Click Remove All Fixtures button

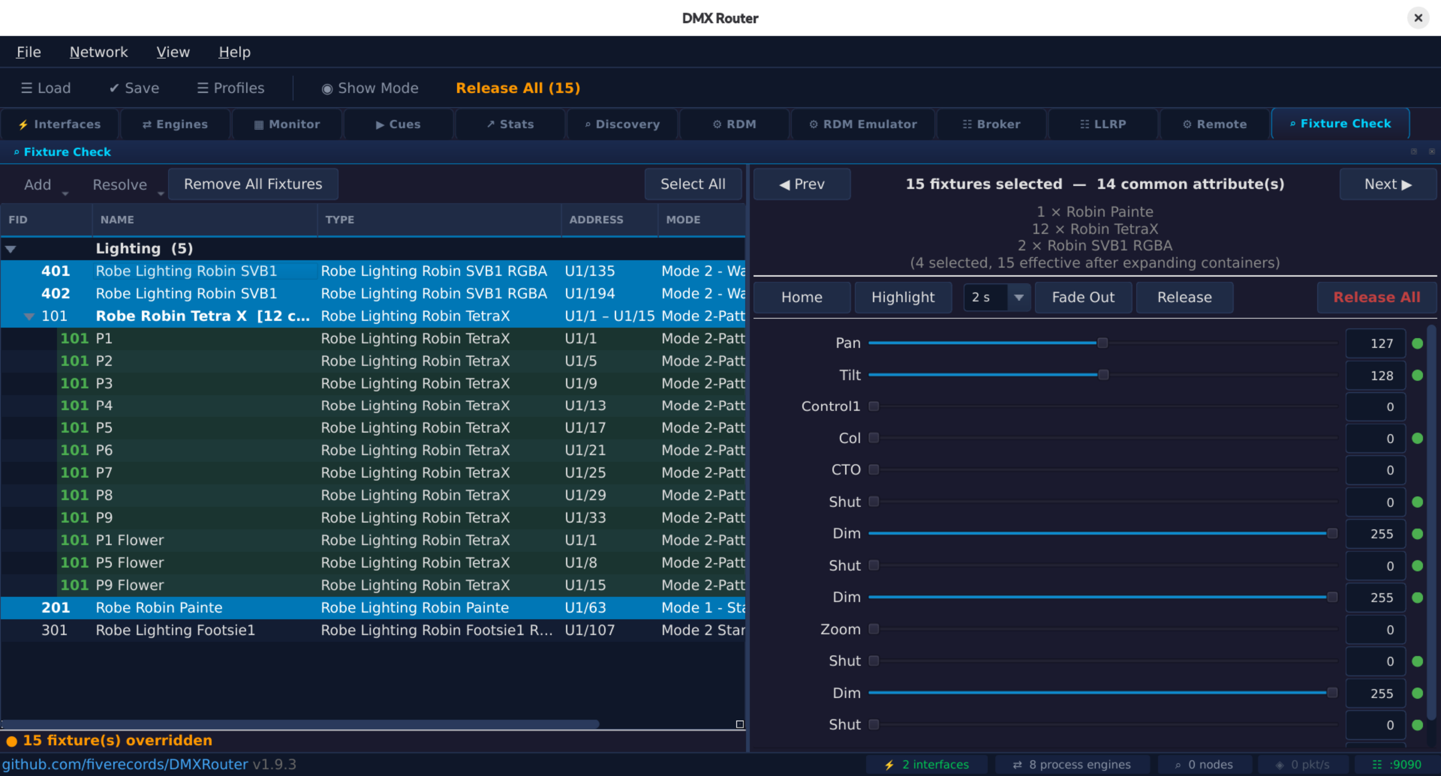point(253,184)
